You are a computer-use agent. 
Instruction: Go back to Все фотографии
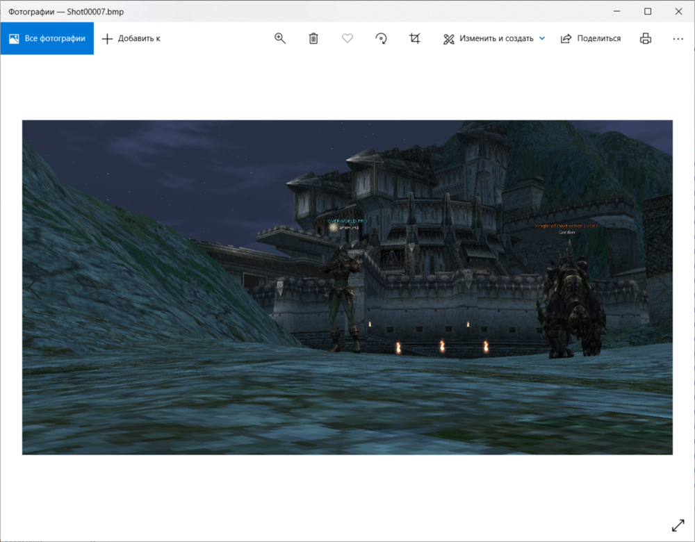click(47, 38)
